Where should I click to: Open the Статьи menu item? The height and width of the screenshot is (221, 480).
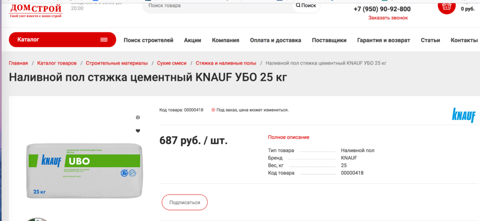click(431, 40)
